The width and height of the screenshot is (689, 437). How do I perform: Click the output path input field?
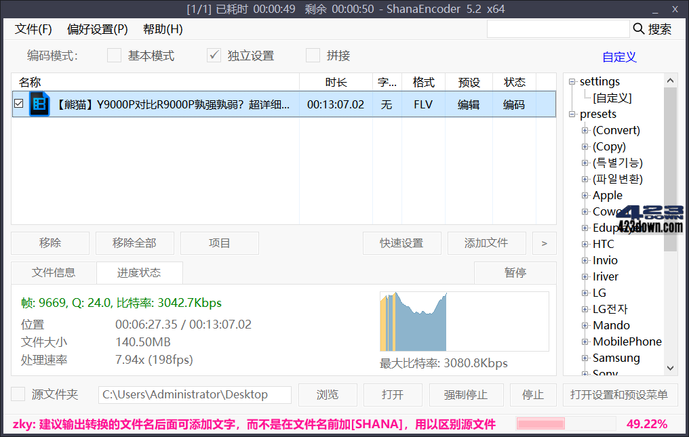click(195, 394)
